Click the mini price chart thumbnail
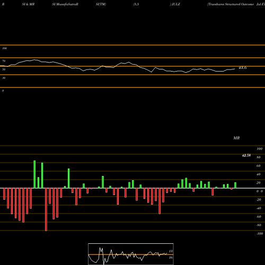 tap(131, 254)
